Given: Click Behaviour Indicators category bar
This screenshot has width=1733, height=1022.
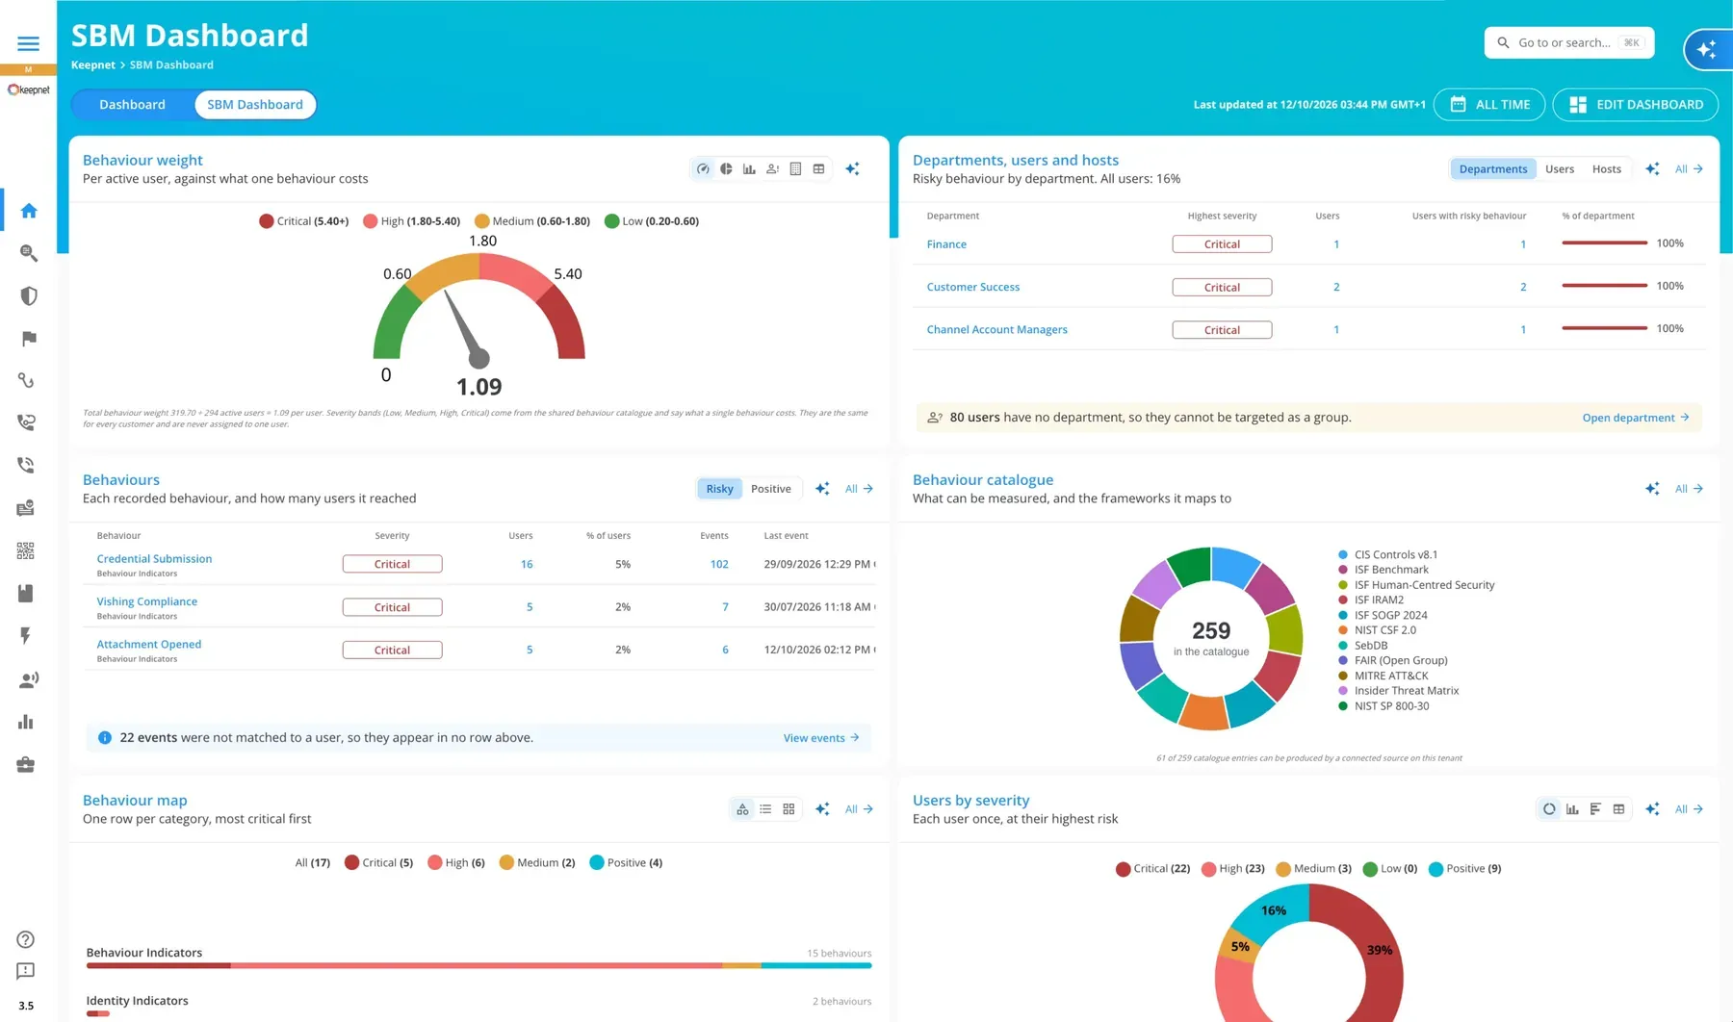Looking at the screenshot, I should point(479,965).
